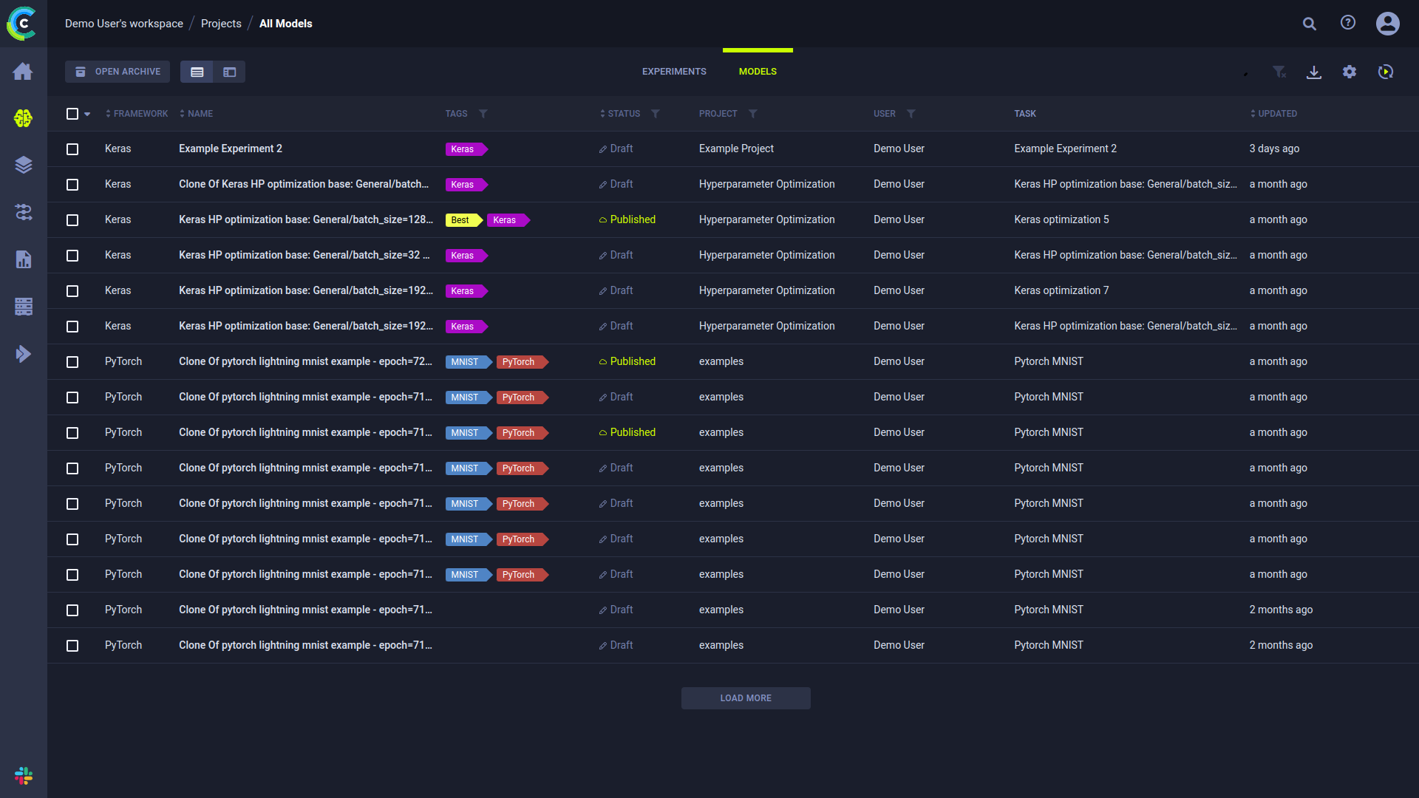Switch to the Experiments tab
The image size is (1419, 798).
tap(674, 72)
